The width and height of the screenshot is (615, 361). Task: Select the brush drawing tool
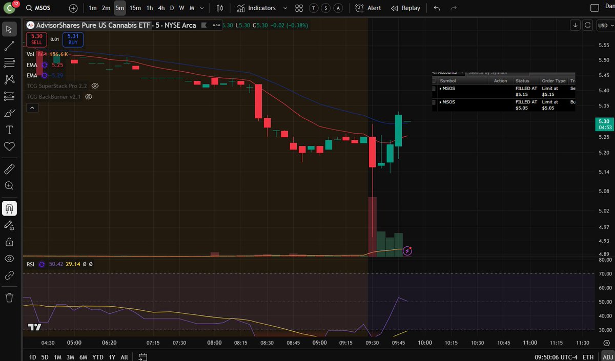pyautogui.click(x=9, y=113)
